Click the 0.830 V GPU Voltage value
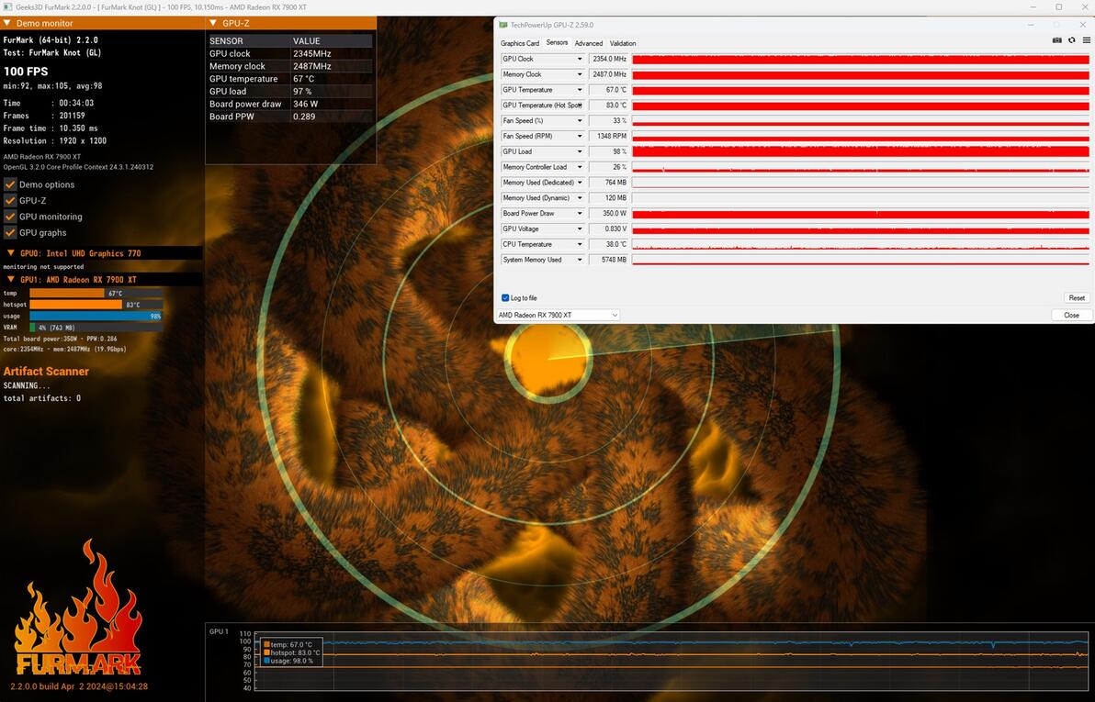Image resolution: width=1095 pixels, height=702 pixels. pyautogui.click(x=608, y=228)
